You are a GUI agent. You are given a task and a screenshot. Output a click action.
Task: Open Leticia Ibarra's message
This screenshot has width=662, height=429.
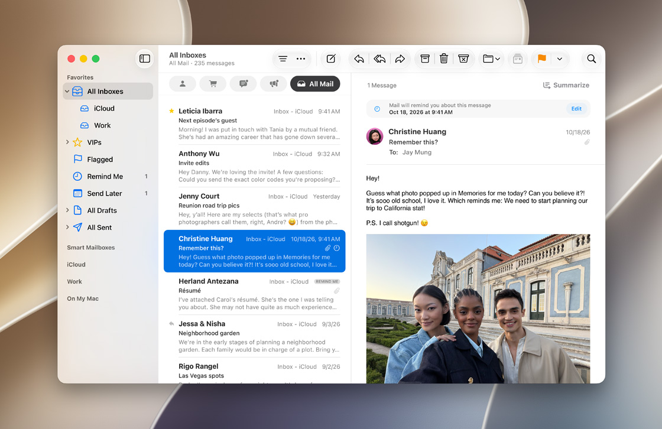(x=255, y=123)
